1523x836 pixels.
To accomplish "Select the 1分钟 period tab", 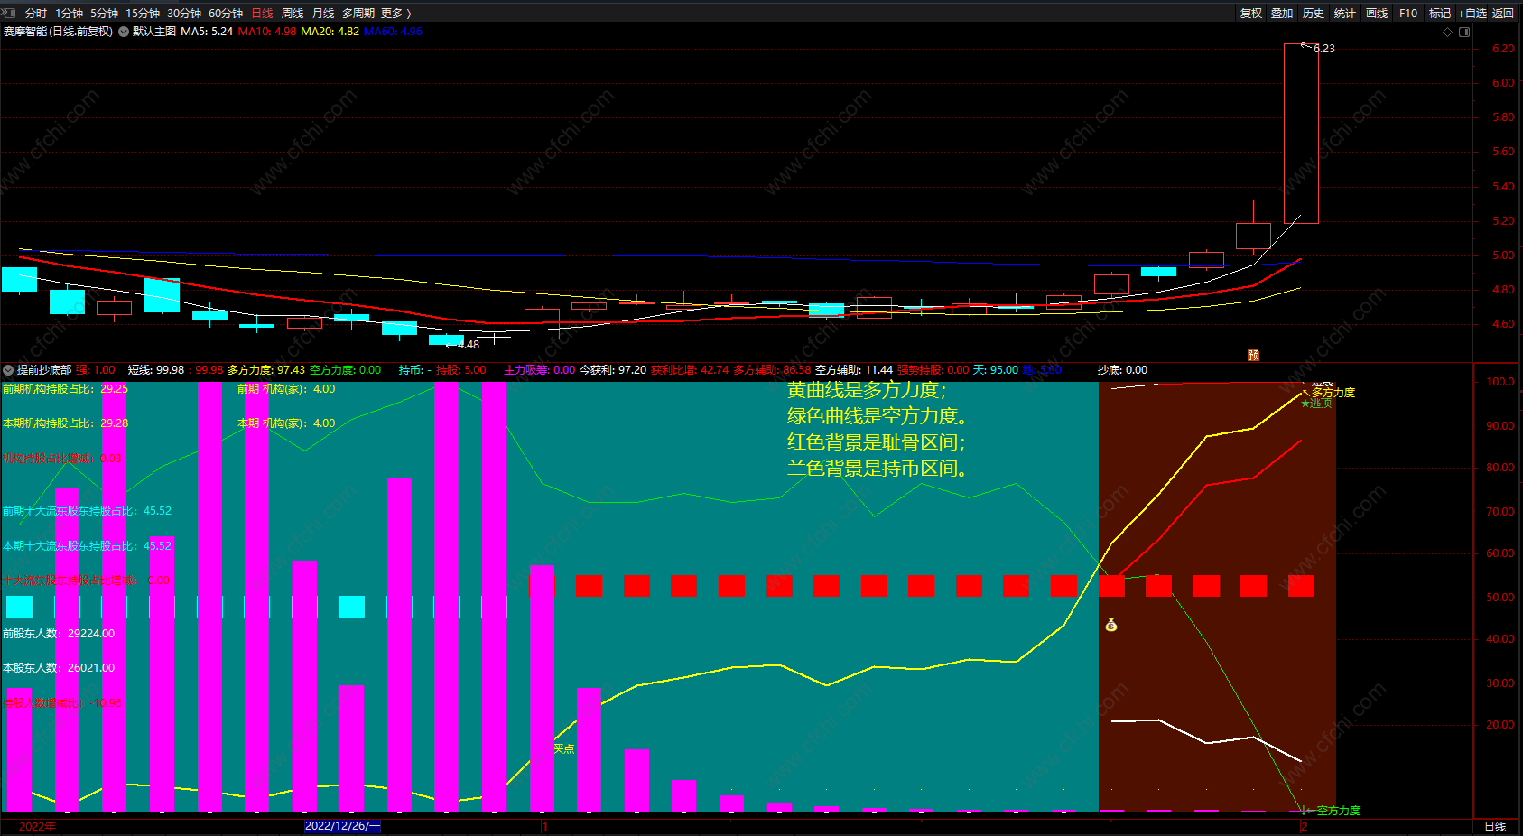I will click(x=70, y=14).
